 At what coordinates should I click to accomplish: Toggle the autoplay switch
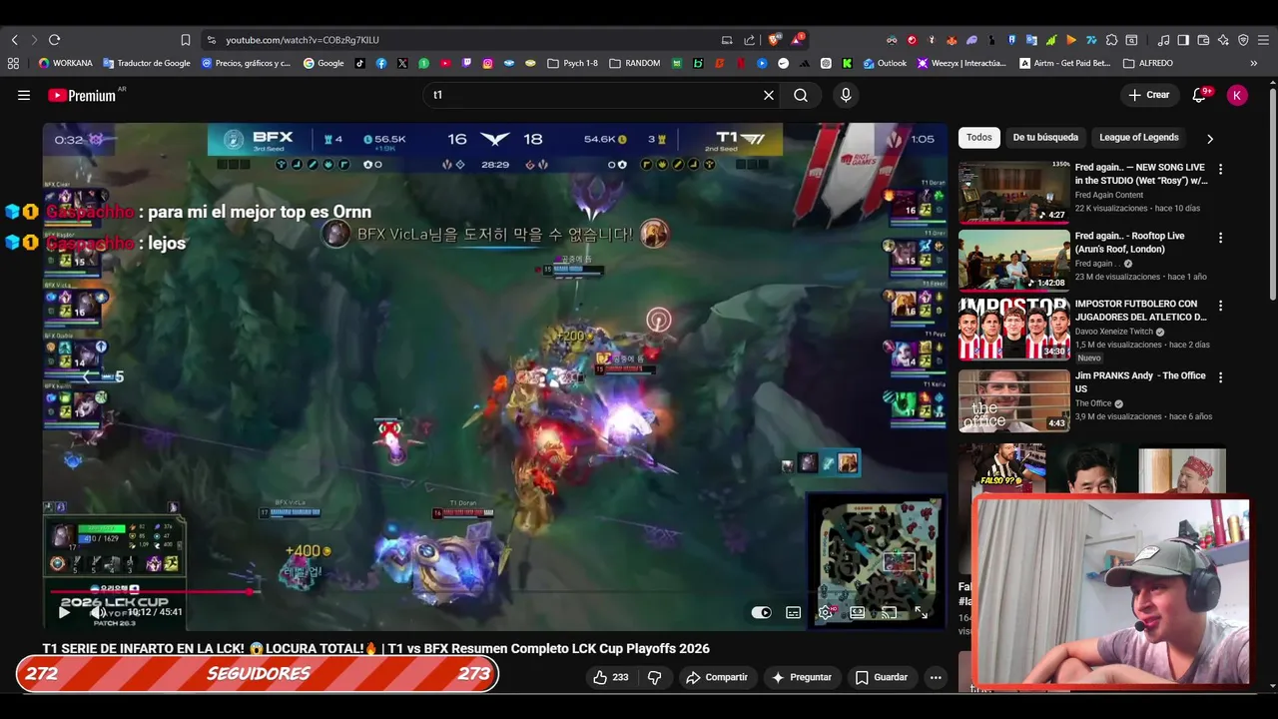click(x=761, y=612)
